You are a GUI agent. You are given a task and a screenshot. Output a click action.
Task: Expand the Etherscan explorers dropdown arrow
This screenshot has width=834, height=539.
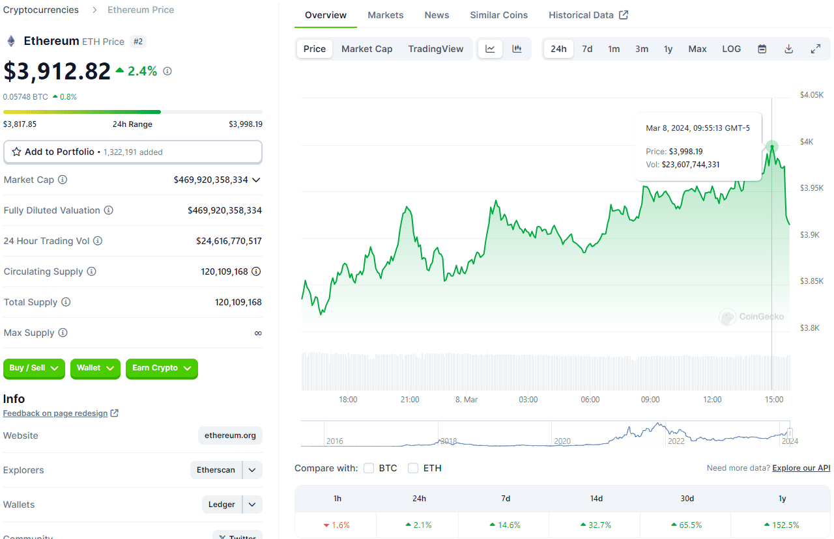253,470
